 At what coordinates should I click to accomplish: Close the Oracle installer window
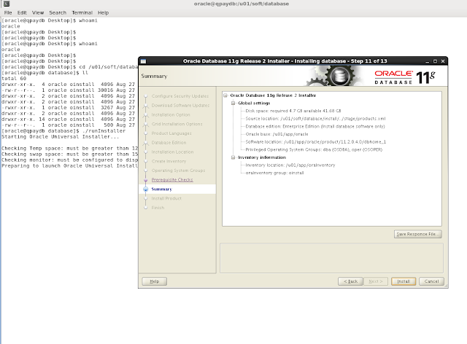point(443,61)
